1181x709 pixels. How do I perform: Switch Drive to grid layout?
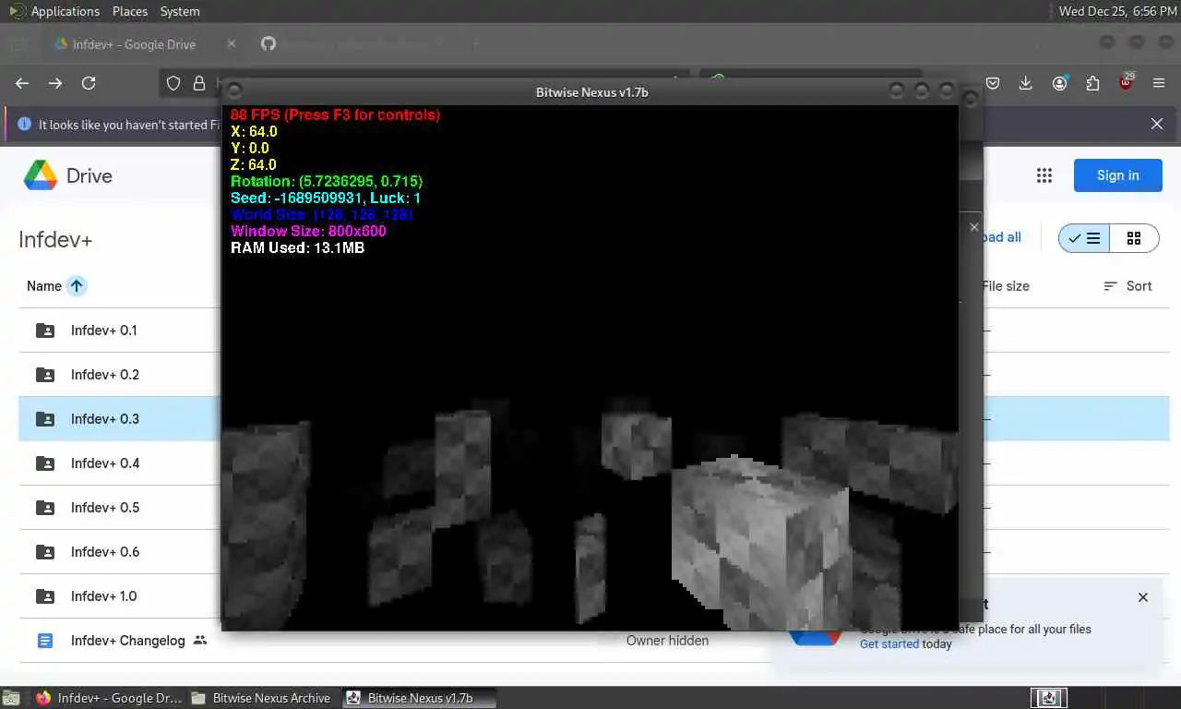pos(1134,238)
